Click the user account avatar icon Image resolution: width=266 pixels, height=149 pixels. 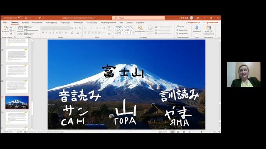(x=192, y=18)
